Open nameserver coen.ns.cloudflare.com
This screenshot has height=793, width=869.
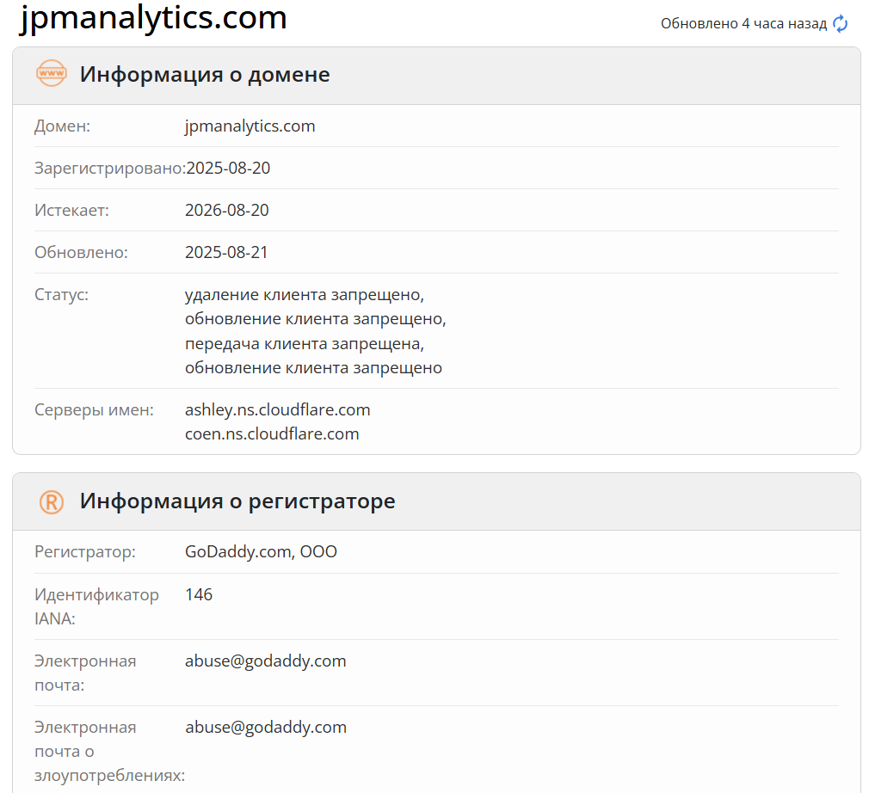tap(272, 433)
